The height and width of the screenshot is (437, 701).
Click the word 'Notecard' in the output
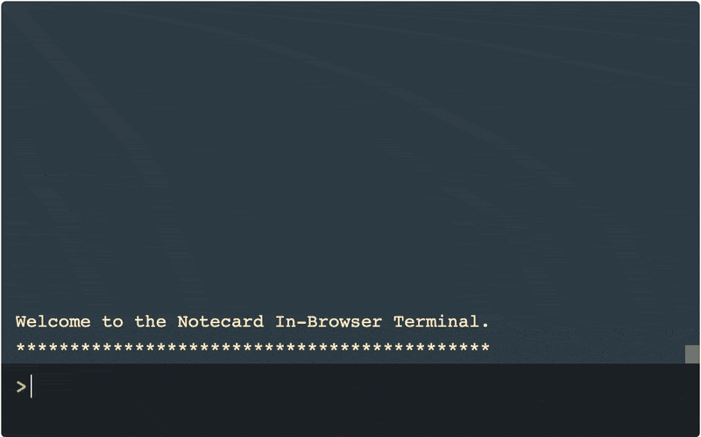pyautogui.click(x=221, y=321)
